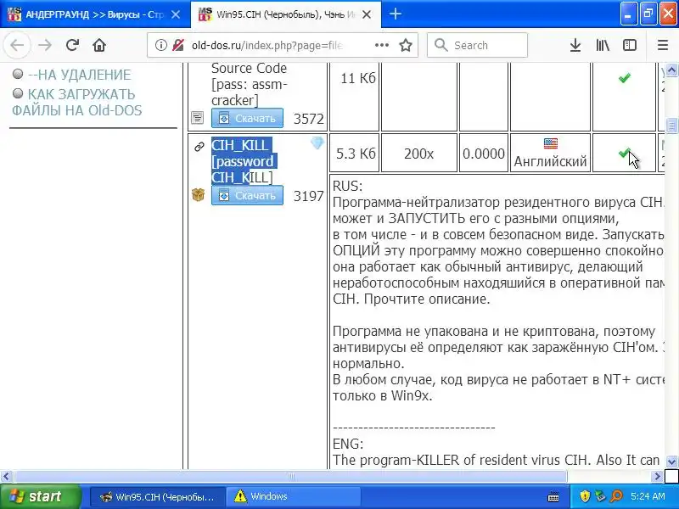Click the on-screen keyboard tray icon

[553, 496]
